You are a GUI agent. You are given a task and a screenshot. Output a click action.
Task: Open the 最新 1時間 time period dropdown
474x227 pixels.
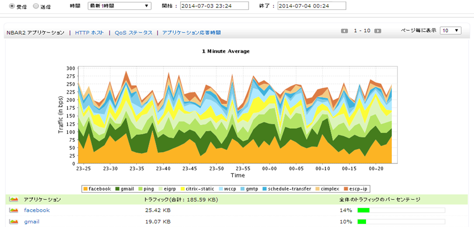point(119,6)
